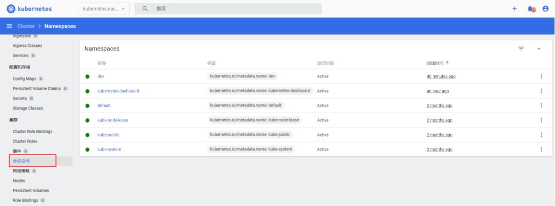This screenshot has width=555, height=206.
Task: Open the default row actions menu
Action: pos(541,105)
